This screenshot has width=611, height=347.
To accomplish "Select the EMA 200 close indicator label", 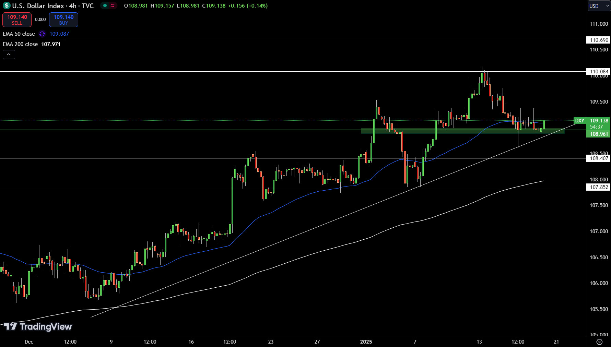I will click(x=20, y=44).
